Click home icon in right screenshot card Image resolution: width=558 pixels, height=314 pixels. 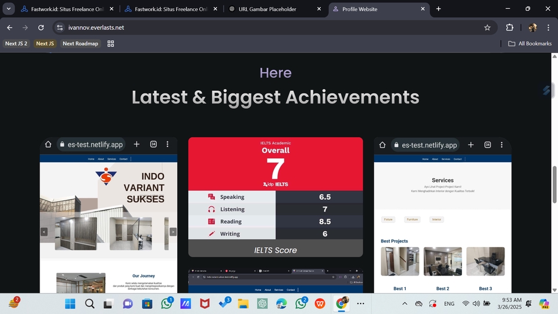[382, 145]
